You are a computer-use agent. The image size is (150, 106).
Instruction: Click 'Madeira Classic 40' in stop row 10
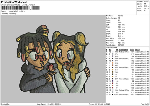coord(142,72)
